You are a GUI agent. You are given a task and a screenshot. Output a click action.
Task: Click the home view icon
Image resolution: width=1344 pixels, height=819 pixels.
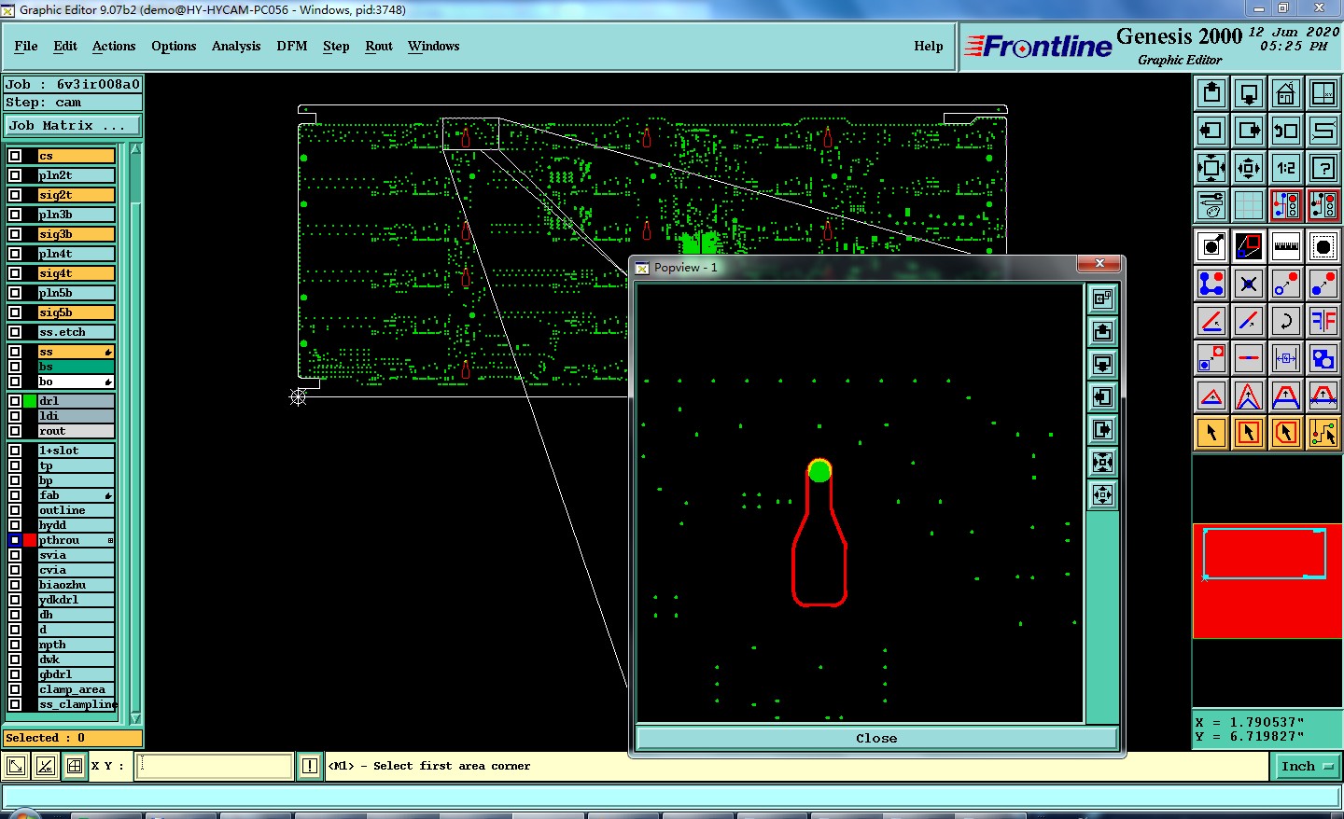tap(1286, 93)
